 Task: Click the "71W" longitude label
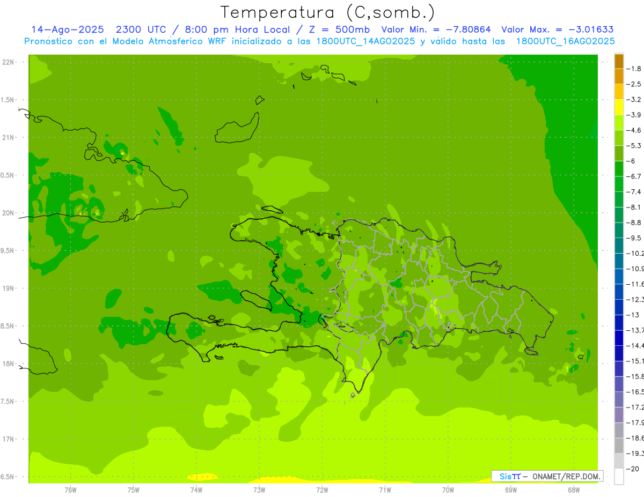tap(385, 489)
